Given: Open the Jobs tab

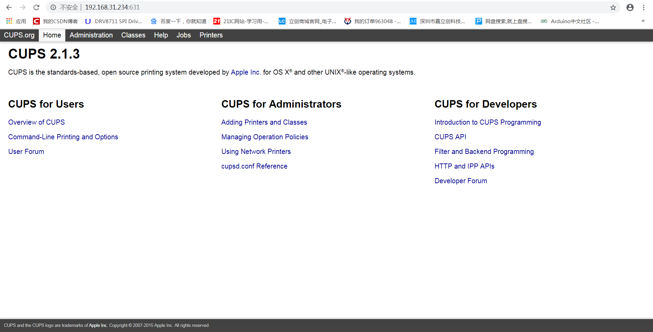Looking at the screenshot, I should coord(183,35).
